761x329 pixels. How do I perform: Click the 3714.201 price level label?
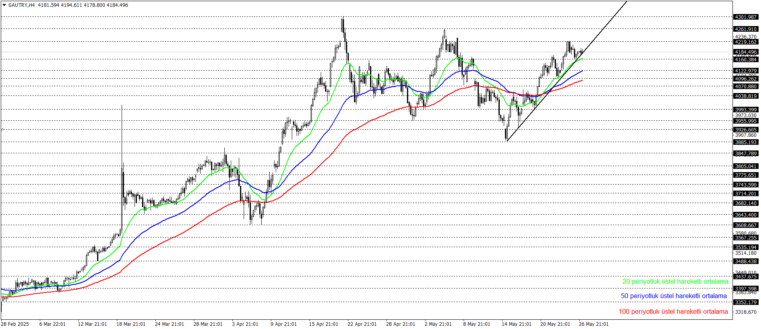(x=746, y=194)
